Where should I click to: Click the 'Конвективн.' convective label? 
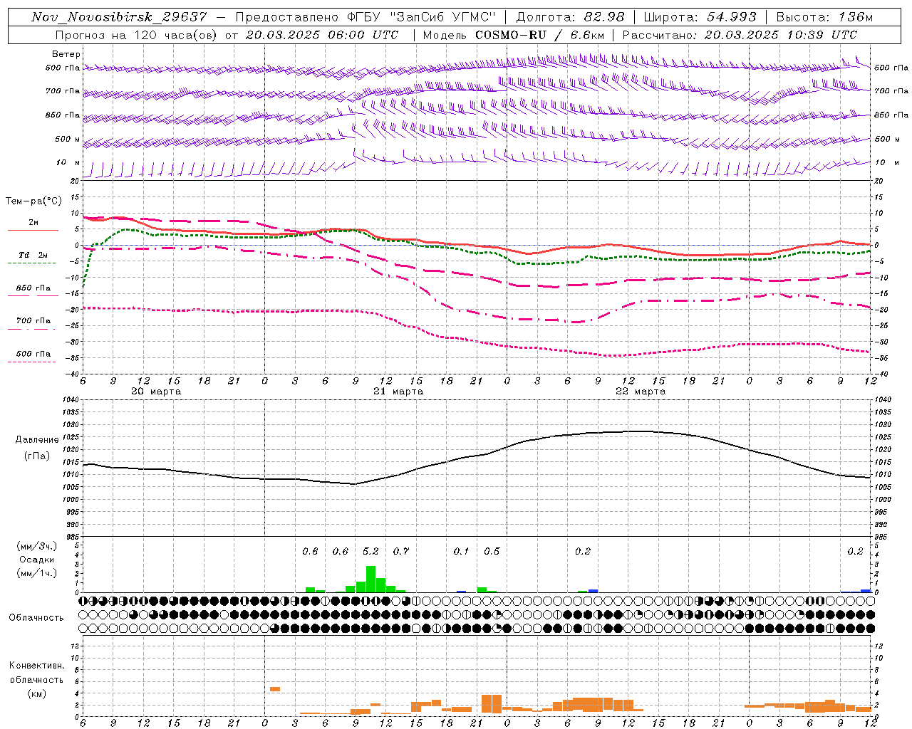[x=36, y=666]
